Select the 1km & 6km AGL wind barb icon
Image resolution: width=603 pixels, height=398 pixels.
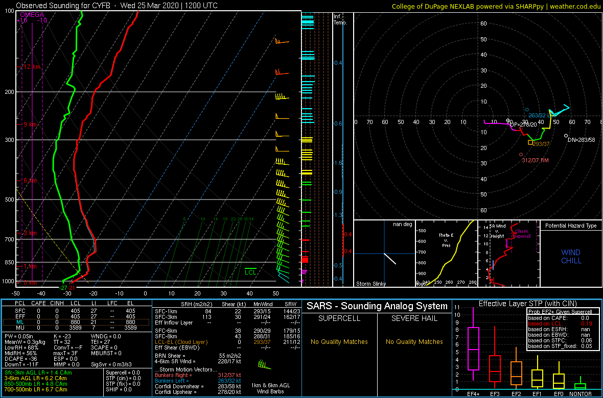(x=265, y=364)
